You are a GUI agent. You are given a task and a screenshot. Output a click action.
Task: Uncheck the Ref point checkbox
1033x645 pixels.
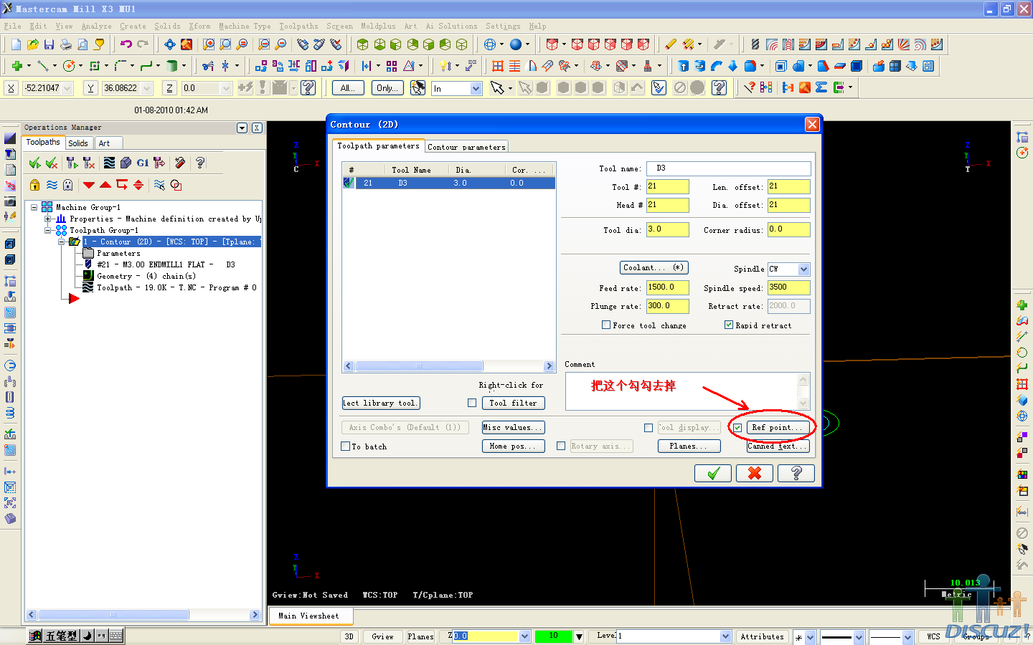pyautogui.click(x=737, y=428)
